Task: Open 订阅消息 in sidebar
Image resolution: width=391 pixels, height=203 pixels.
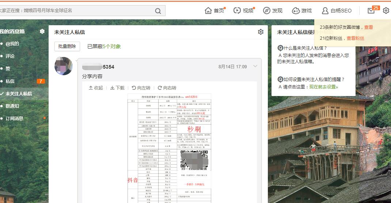Action: coord(15,119)
